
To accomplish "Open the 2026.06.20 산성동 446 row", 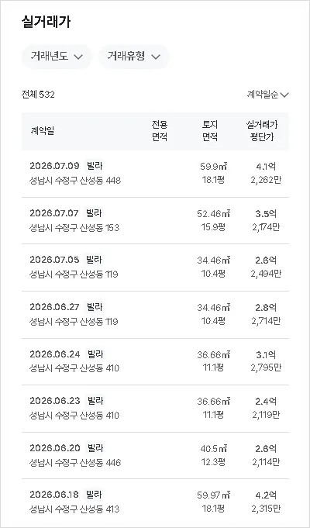I will (x=155, y=455).
